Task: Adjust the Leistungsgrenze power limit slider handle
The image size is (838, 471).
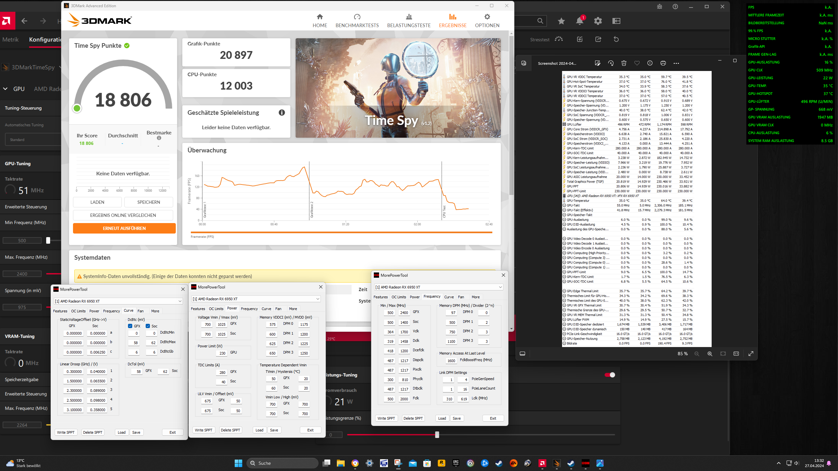Action: click(437, 435)
